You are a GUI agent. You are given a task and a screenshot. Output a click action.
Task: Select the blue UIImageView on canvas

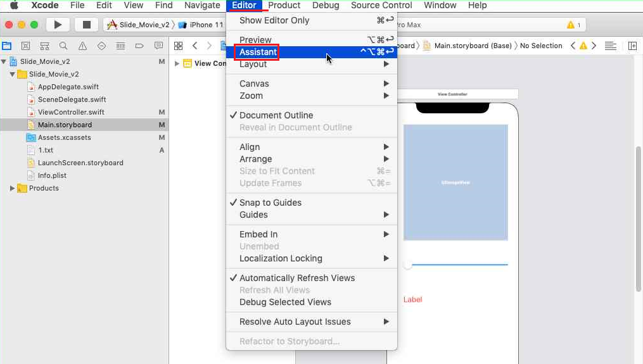[455, 182]
